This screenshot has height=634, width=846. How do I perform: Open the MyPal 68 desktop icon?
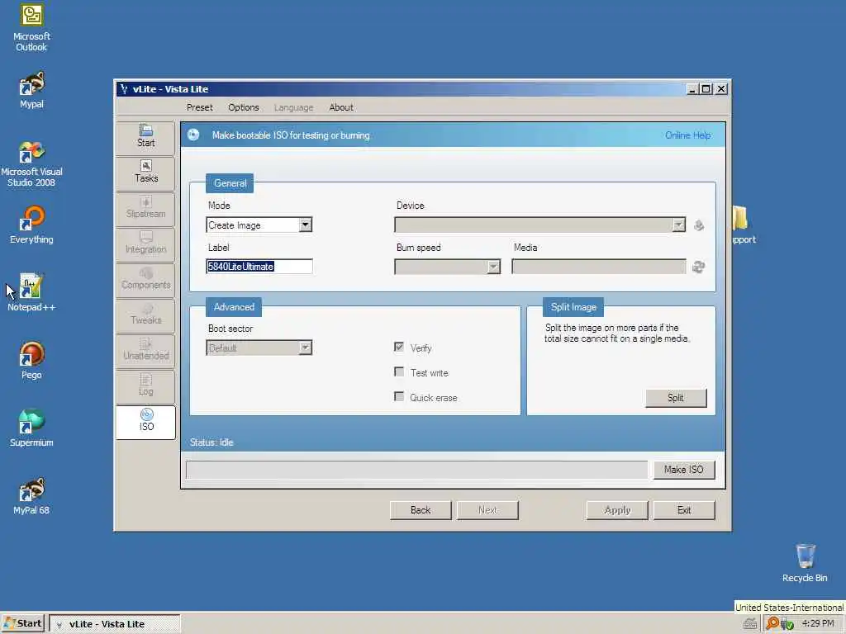(31, 496)
